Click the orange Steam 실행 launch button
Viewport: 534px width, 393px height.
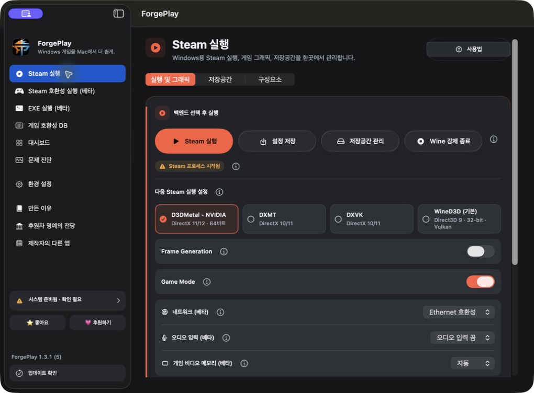194,141
